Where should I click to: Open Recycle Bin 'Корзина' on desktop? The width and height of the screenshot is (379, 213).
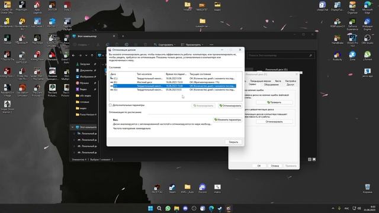367,189
